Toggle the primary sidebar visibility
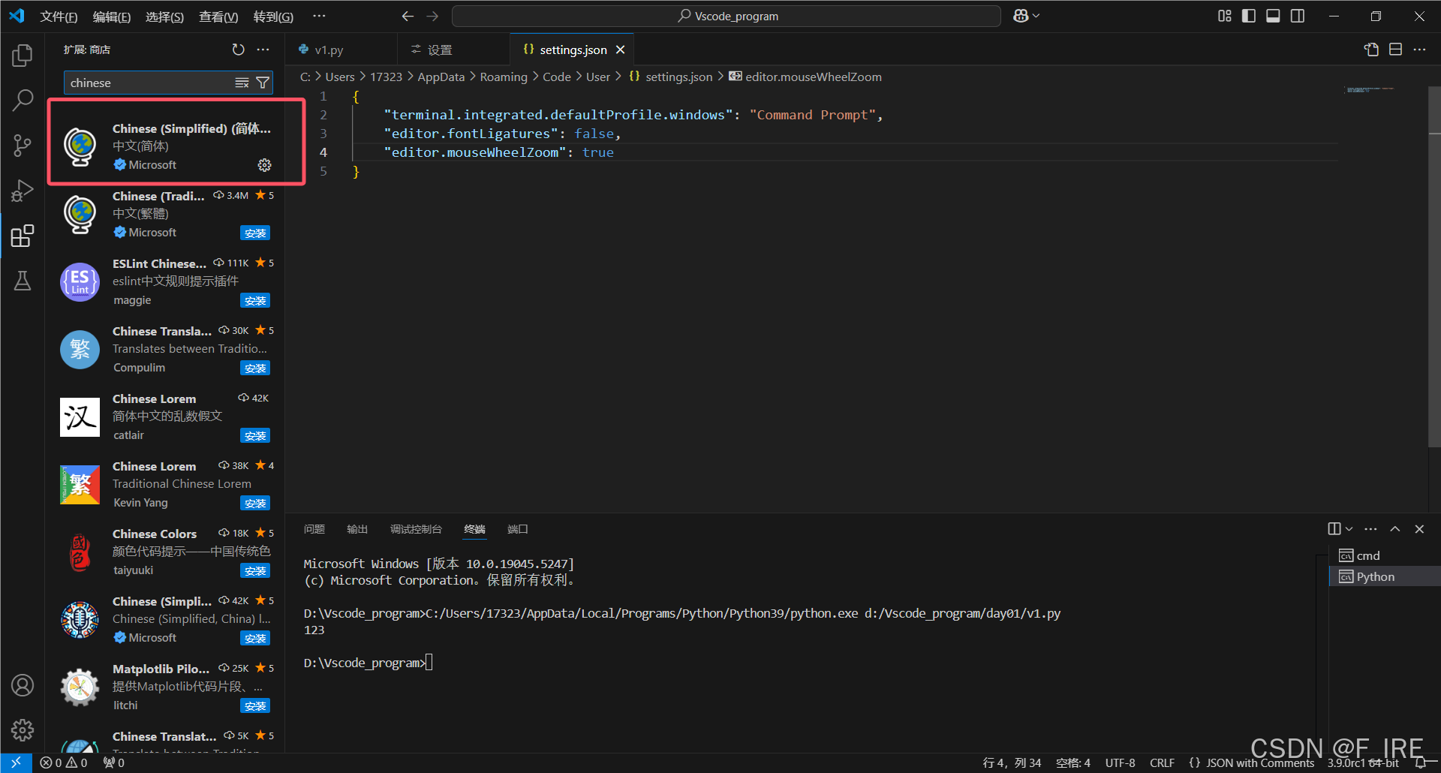 point(1249,15)
